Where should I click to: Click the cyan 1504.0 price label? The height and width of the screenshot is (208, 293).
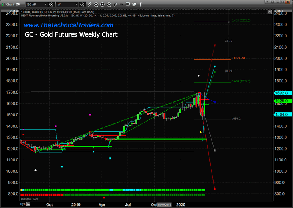point(282,115)
